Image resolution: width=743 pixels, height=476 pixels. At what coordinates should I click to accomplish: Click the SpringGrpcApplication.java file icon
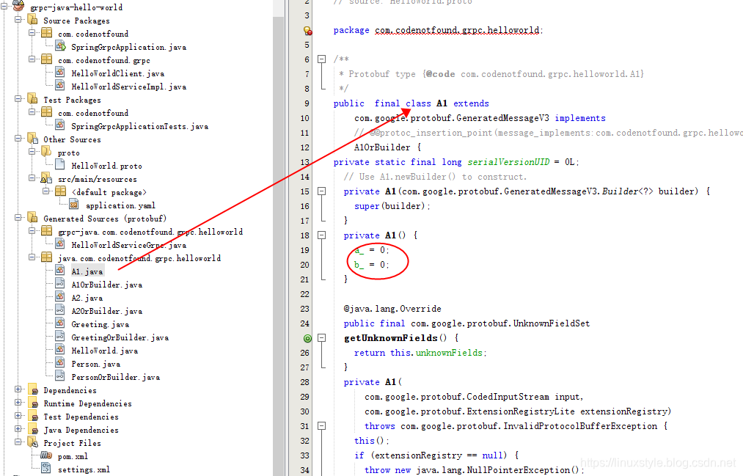click(x=60, y=45)
